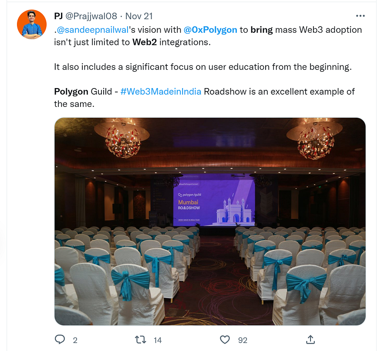This screenshot has height=351, width=381.
Task: Visit the @0xPolygon mention link
Action: click(x=210, y=30)
